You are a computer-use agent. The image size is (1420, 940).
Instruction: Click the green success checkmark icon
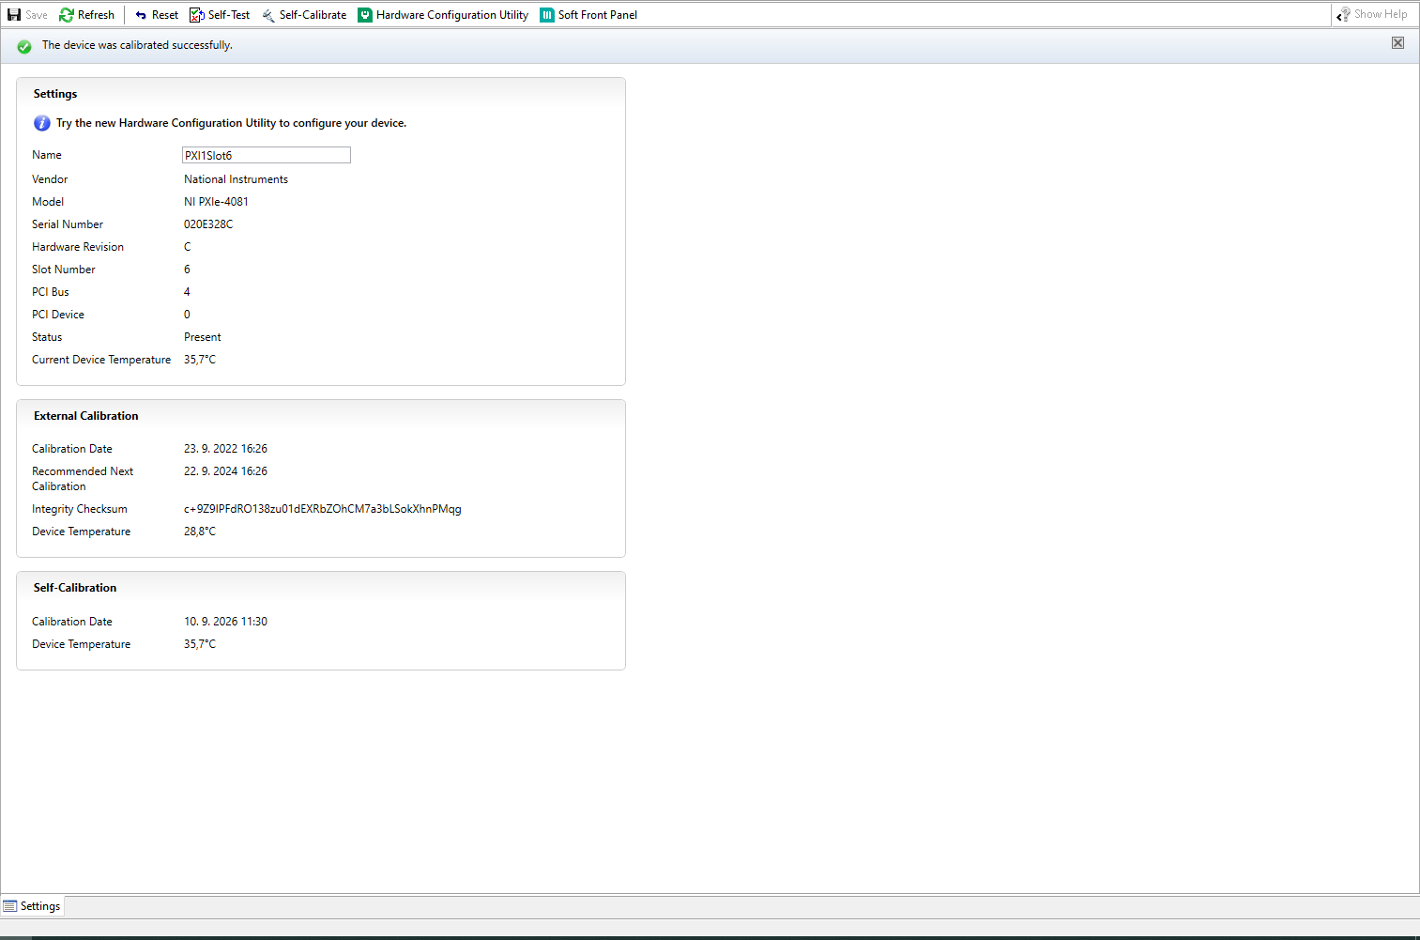pos(24,46)
